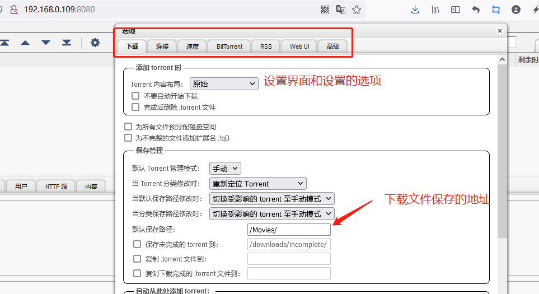Check 为不完整的文件添加扩展名 .!qB

coord(128,138)
